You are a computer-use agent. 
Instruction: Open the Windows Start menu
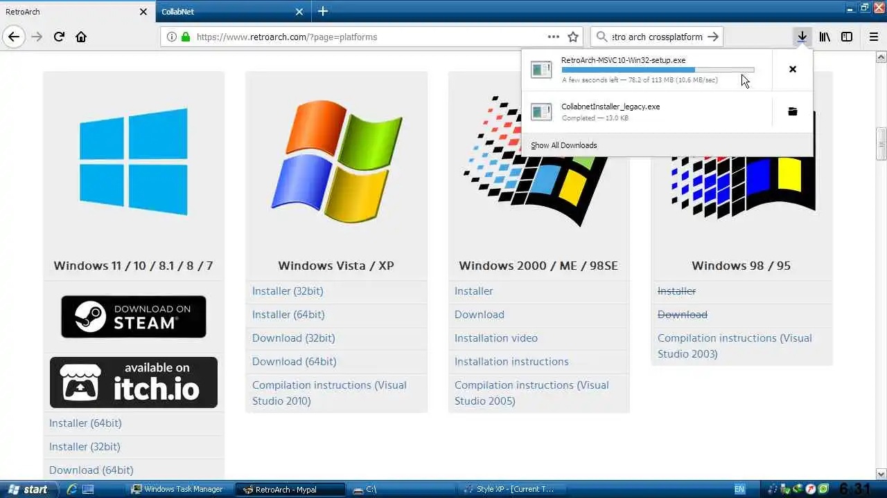point(28,489)
